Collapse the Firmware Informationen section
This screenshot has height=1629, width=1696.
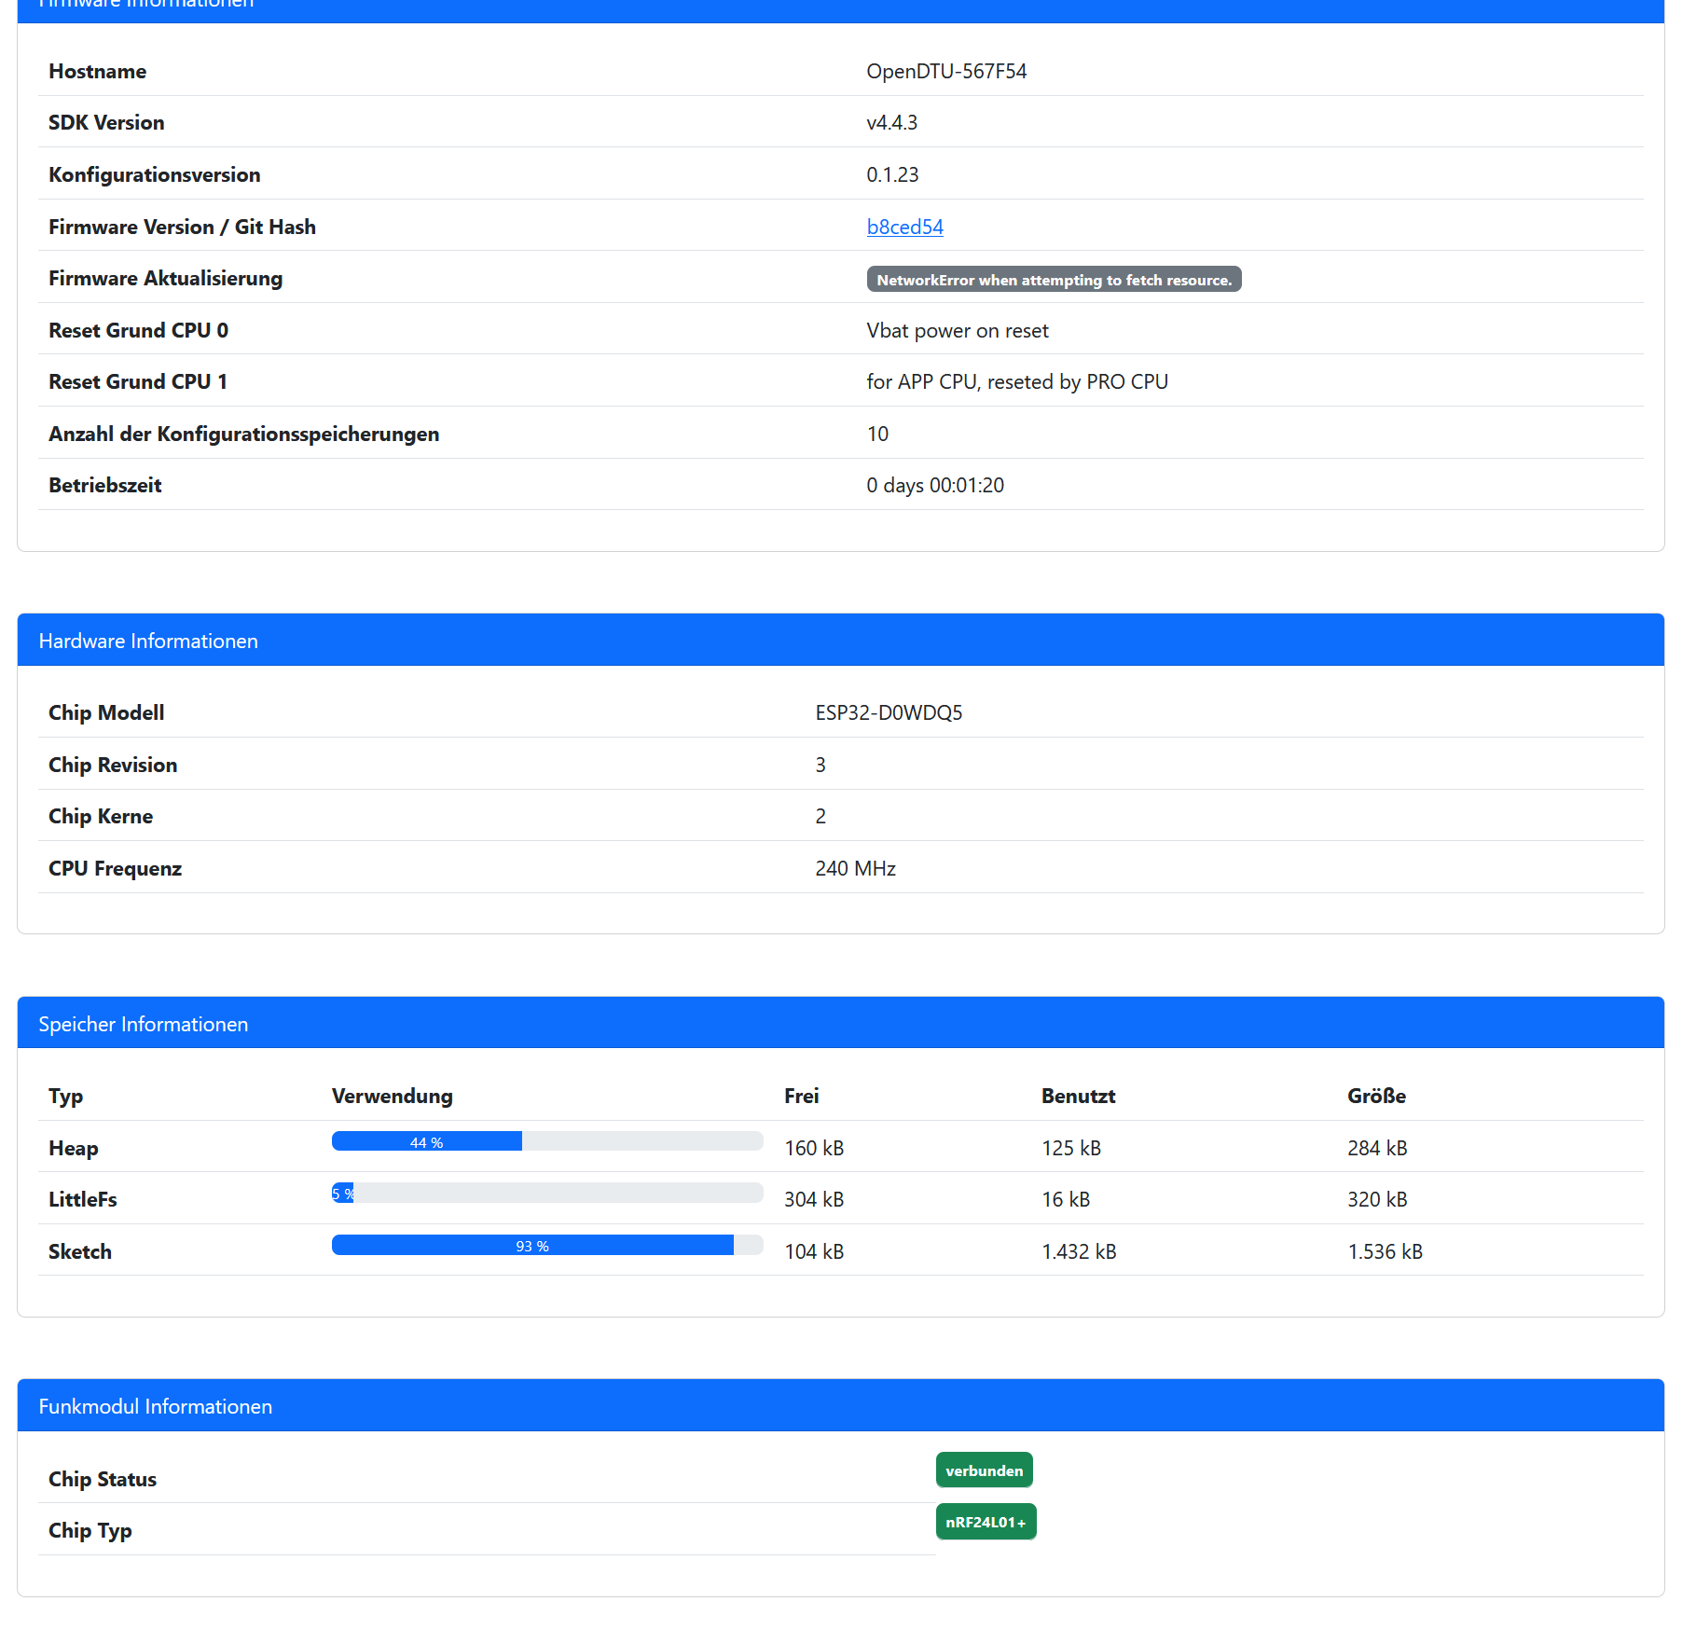click(145, 5)
